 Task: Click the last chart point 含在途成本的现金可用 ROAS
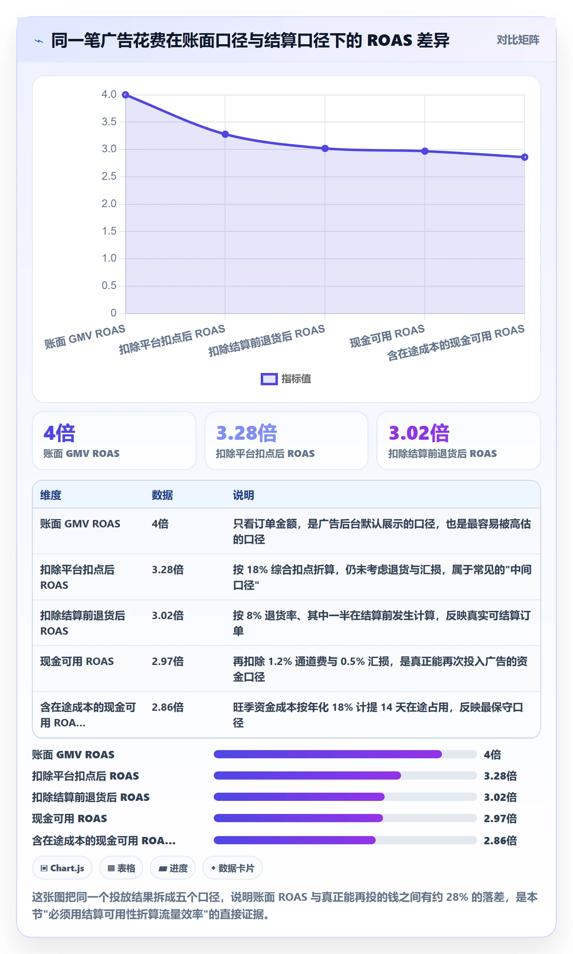pyautogui.click(x=525, y=157)
